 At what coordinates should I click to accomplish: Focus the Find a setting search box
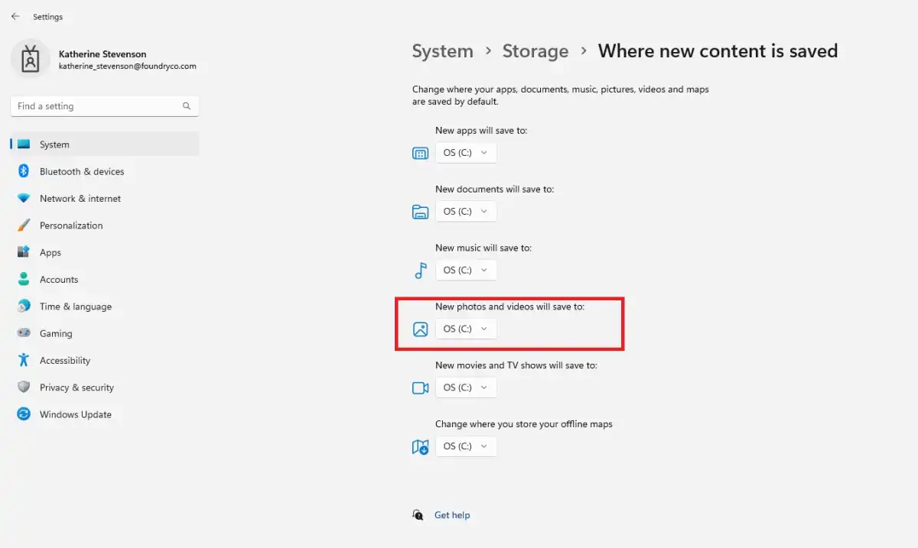[x=105, y=106]
